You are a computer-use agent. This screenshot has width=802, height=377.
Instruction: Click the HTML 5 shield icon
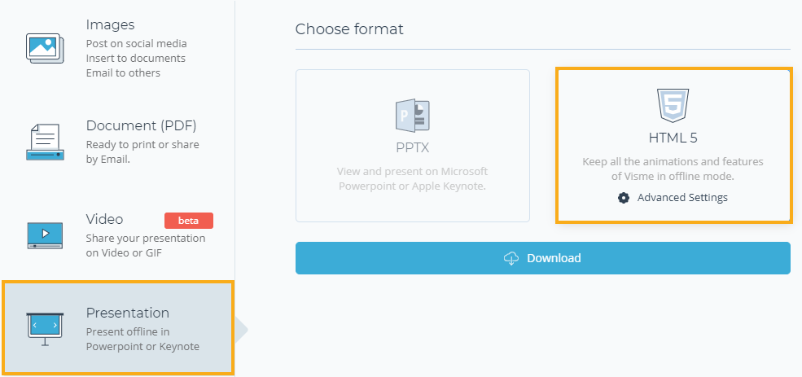click(673, 105)
